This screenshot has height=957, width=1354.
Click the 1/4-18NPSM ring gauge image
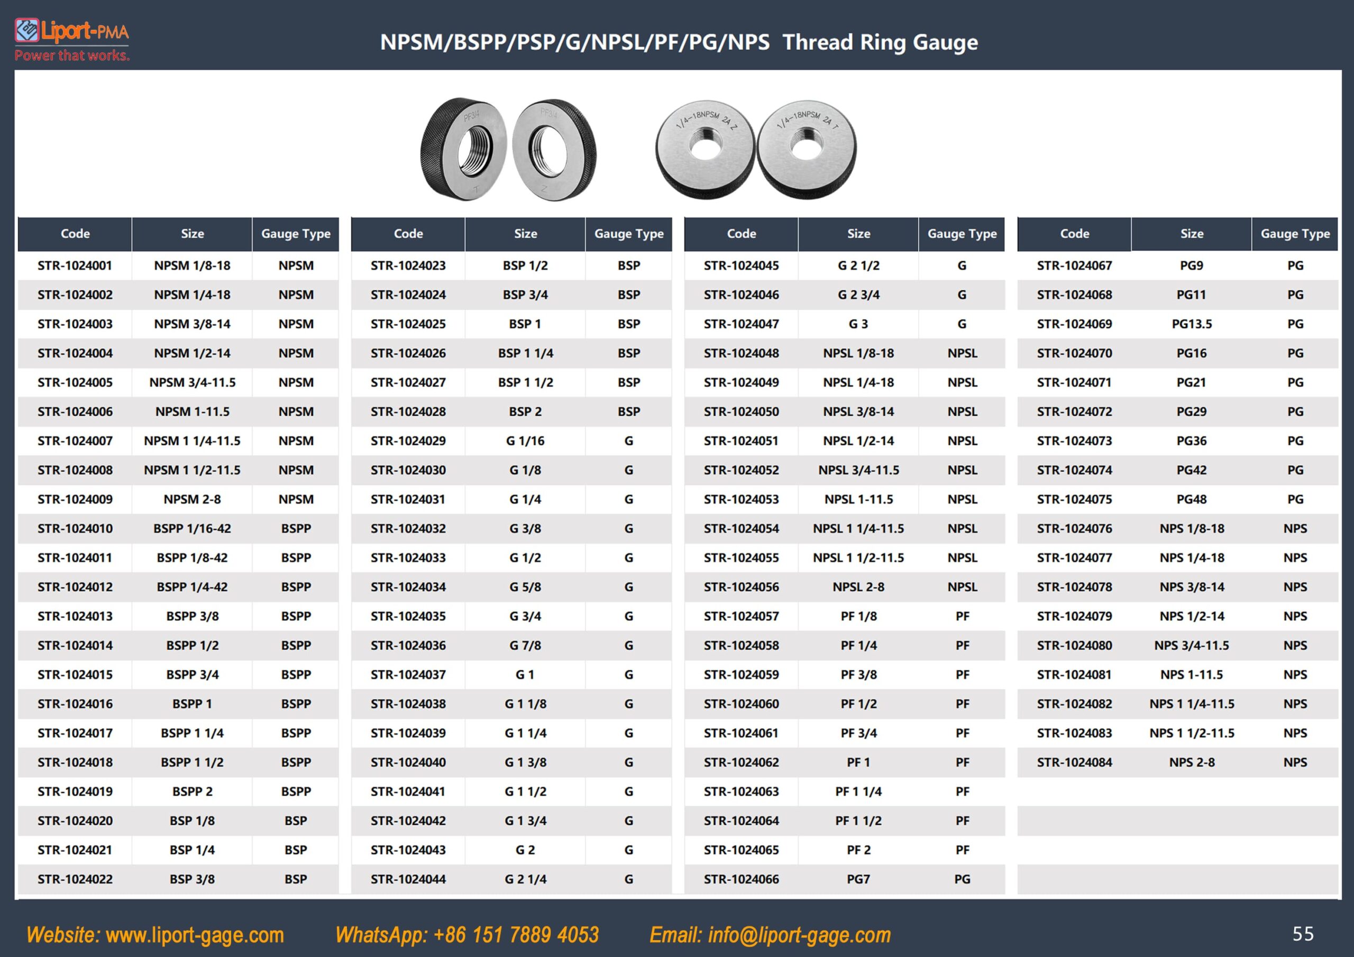click(x=755, y=150)
